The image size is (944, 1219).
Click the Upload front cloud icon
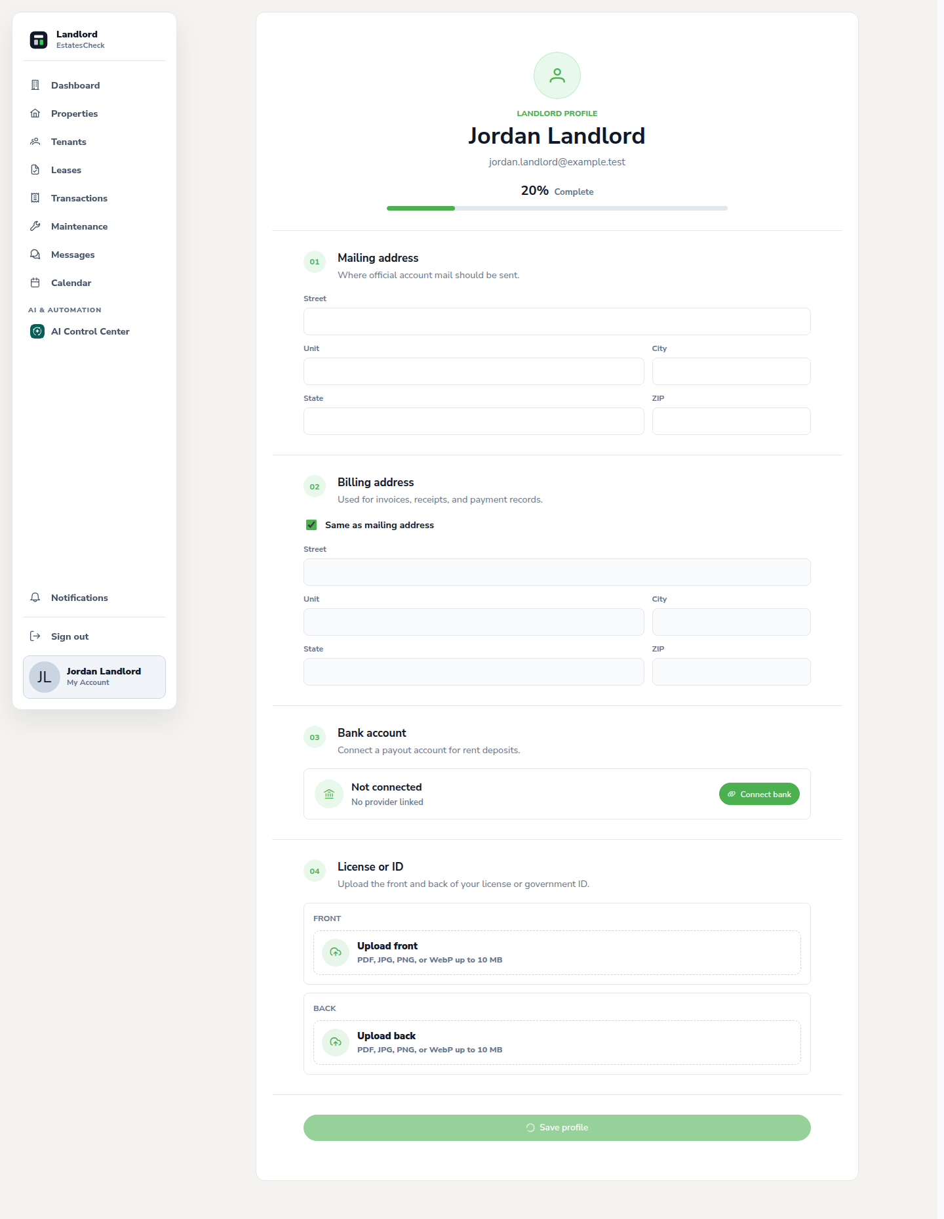point(336,952)
